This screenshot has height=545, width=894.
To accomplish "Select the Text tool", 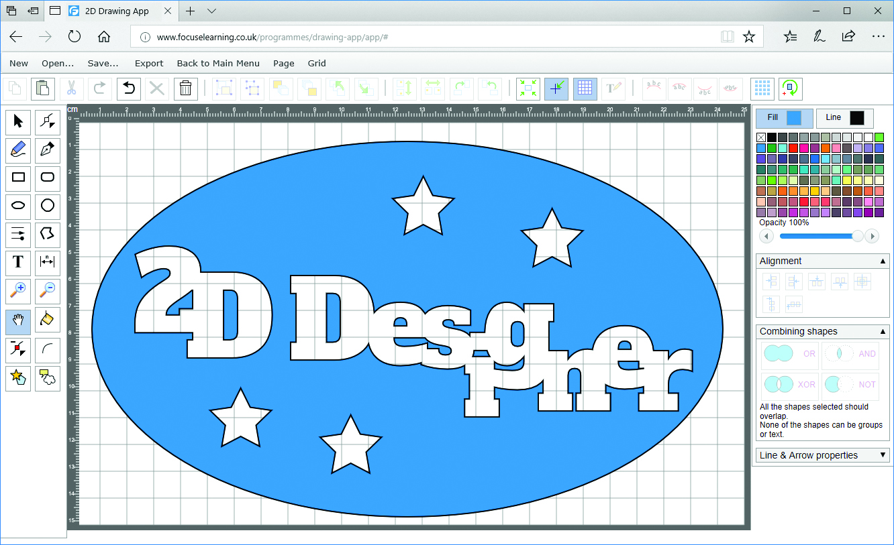I will pyautogui.click(x=17, y=263).
